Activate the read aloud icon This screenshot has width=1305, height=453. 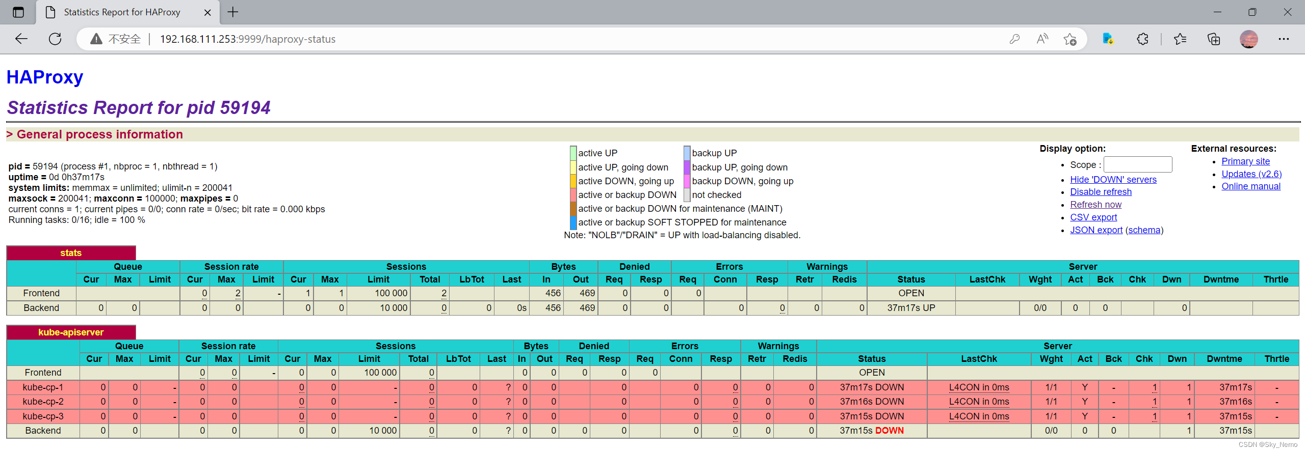click(1042, 39)
